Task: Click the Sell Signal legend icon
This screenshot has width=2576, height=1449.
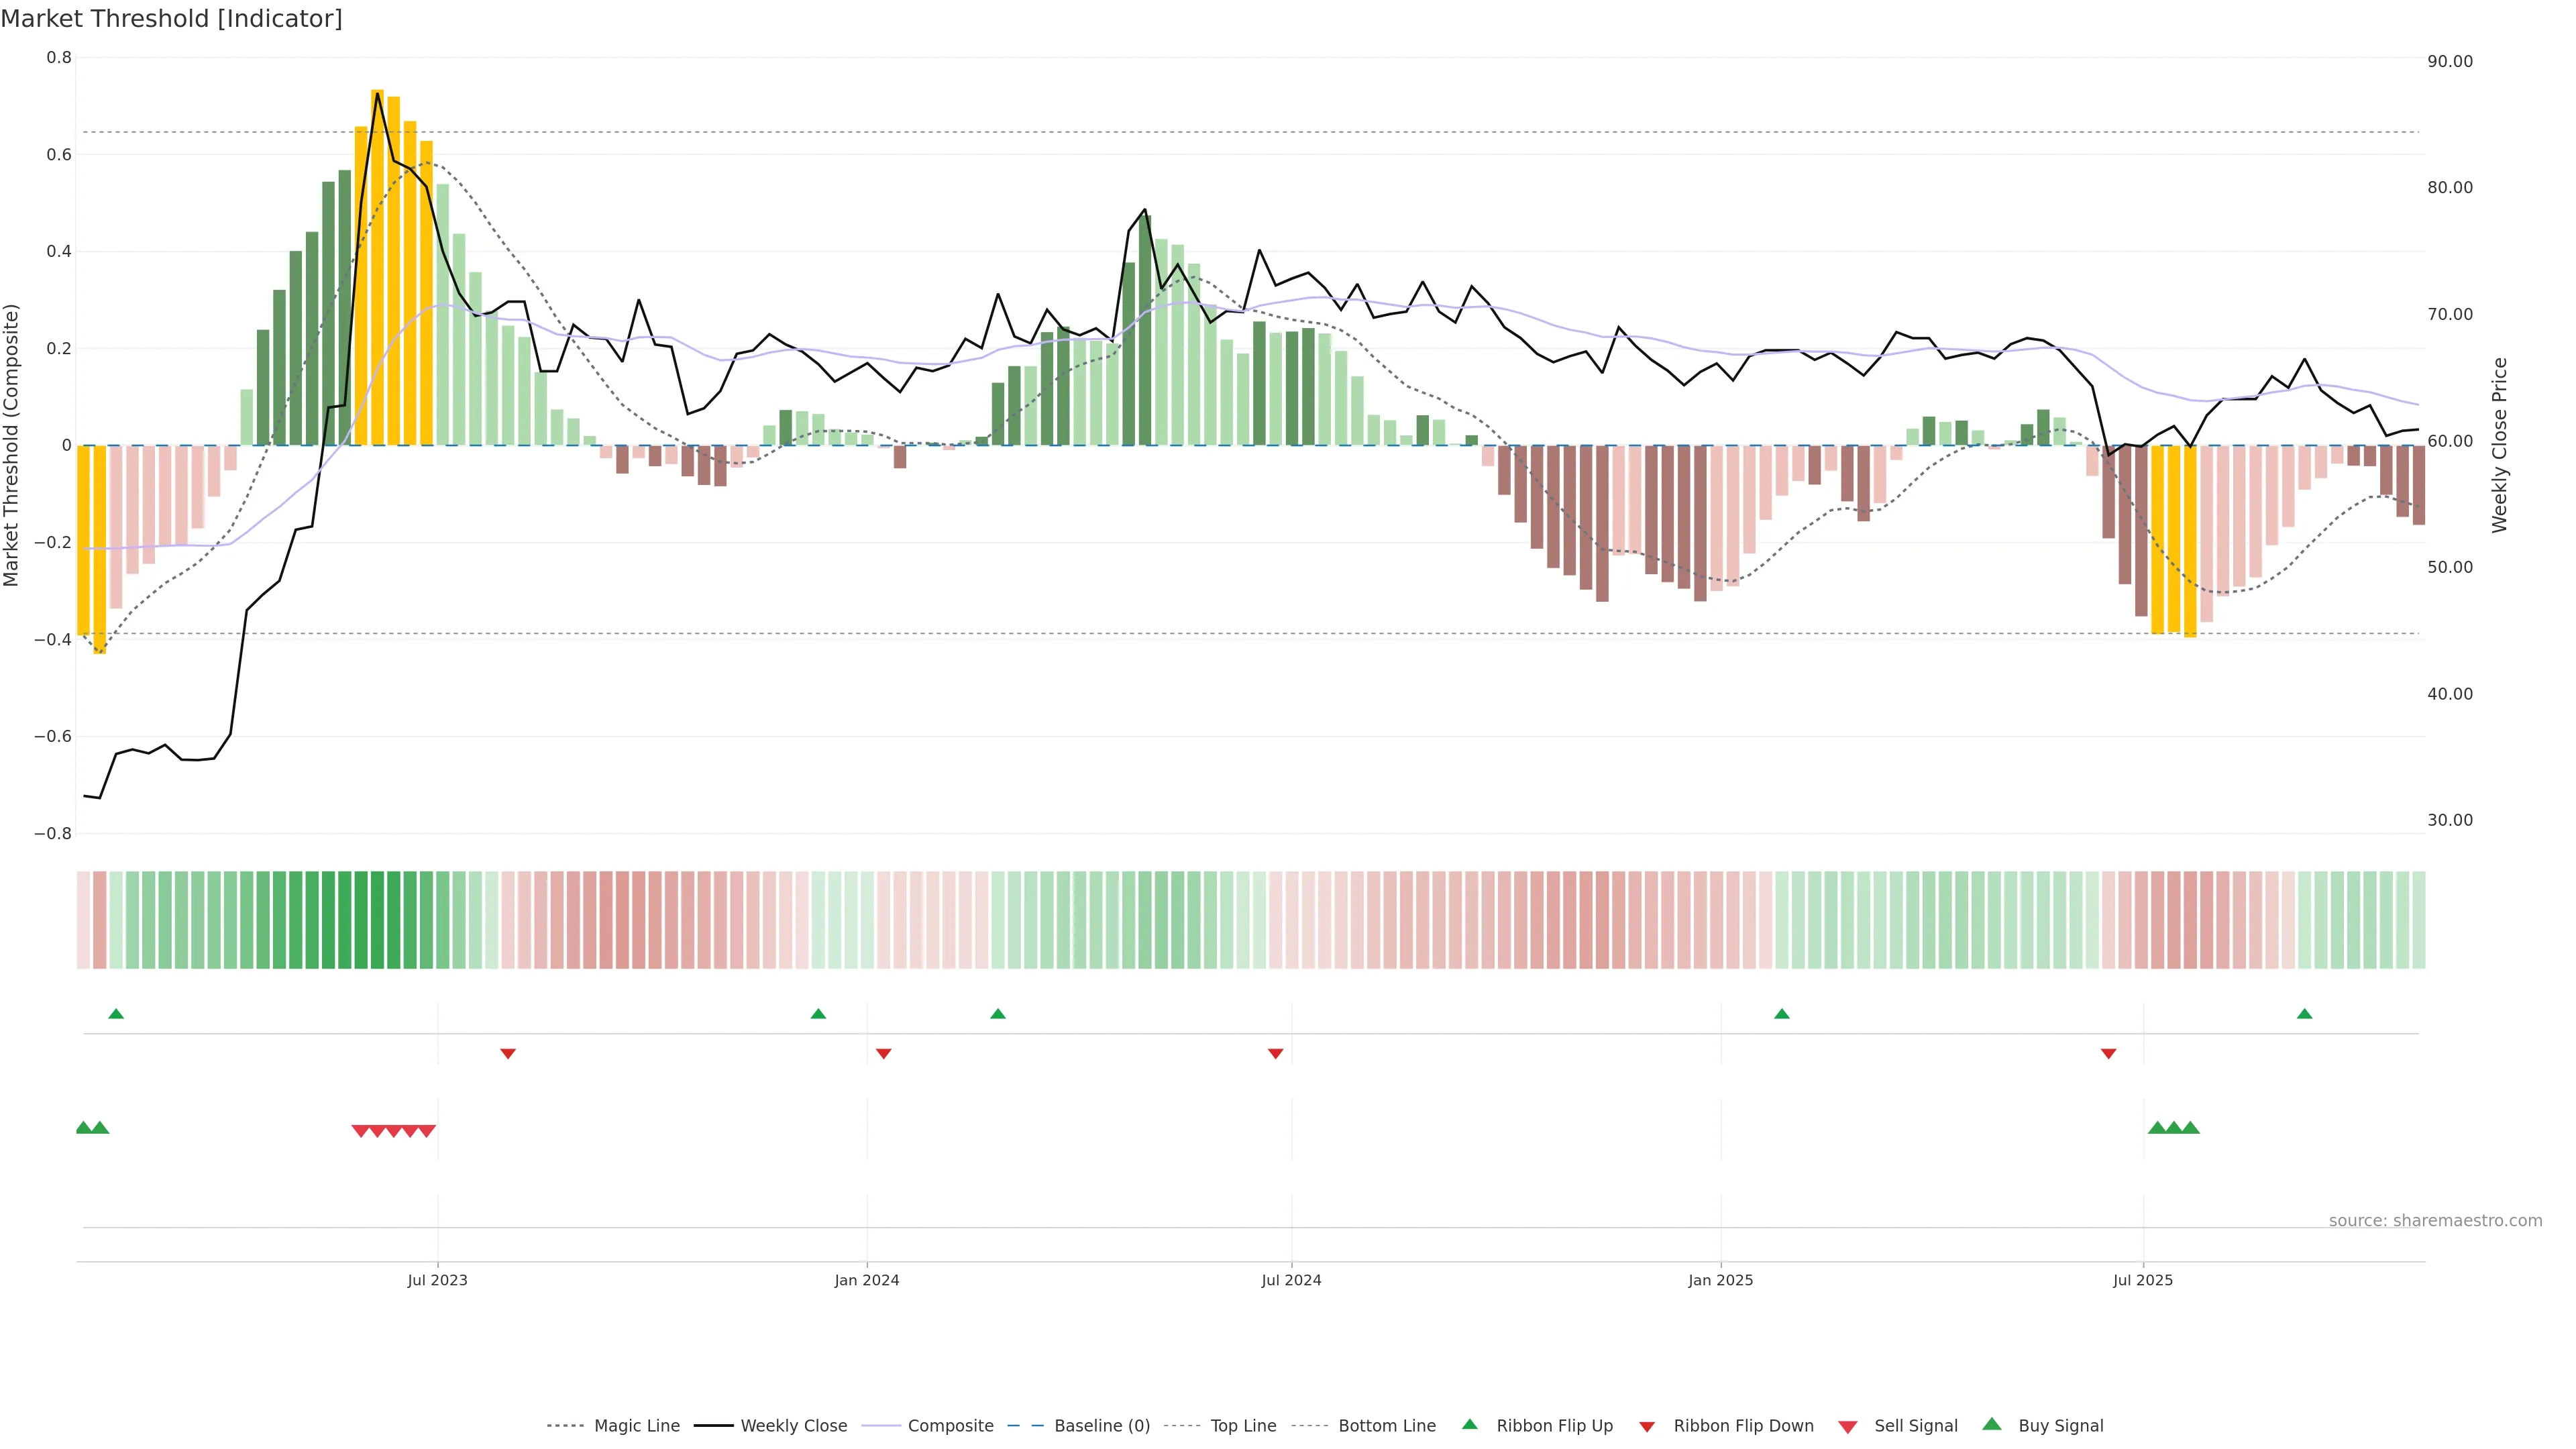Action: click(x=1848, y=1427)
